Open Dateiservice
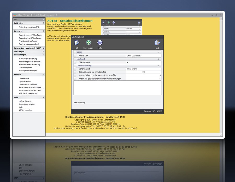Image resolution: width=235 pixels, height=182 pixels. point(24,79)
